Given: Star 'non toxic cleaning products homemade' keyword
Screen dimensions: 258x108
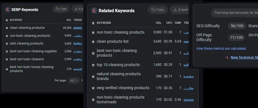Looking at the screenshot, I should [x=93, y=100].
